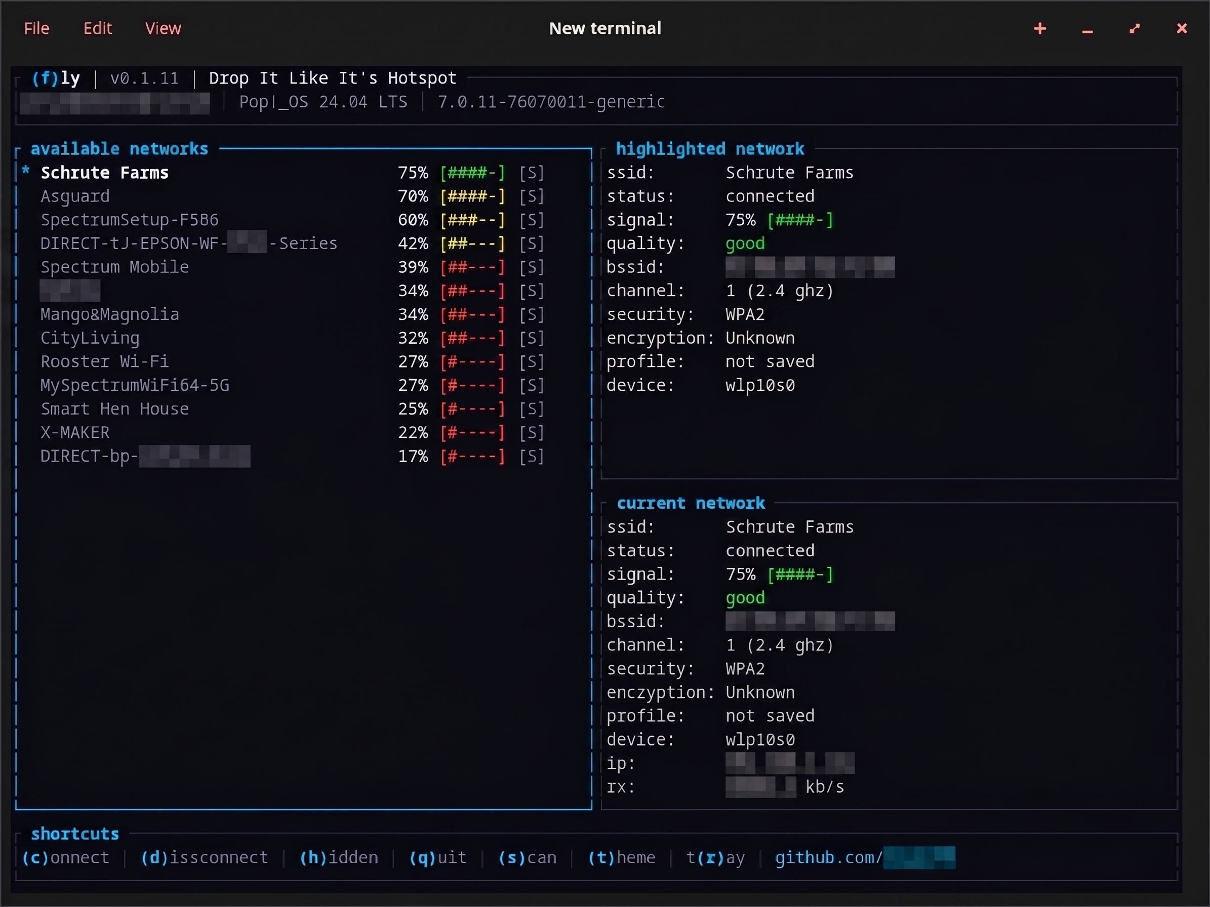The width and height of the screenshot is (1210, 907).
Task: Click the (d)issconnect shortcut
Action: [x=205, y=857]
